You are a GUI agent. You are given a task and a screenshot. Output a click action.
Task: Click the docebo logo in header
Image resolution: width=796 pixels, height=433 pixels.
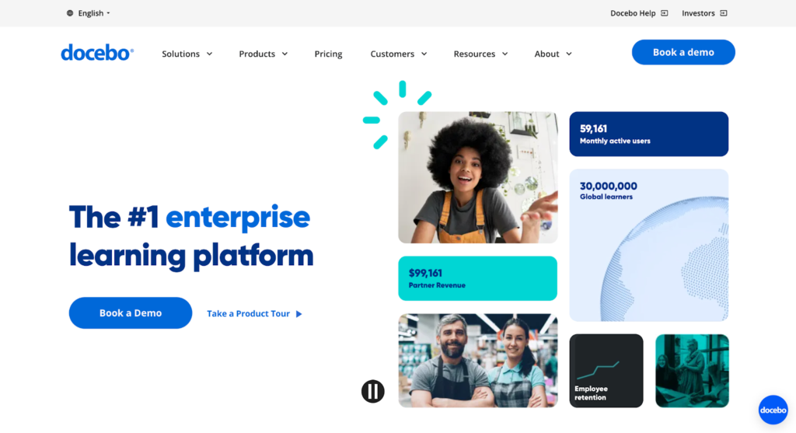[x=97, y=53]
